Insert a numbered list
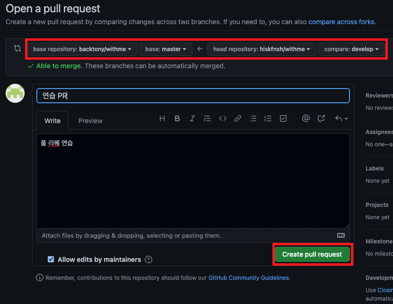Viewport: 393px width, 304px height. tap(268, 118)
